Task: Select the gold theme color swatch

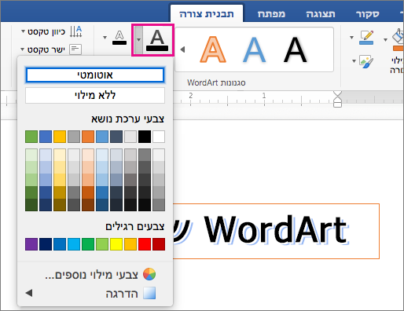Action: 60,137
